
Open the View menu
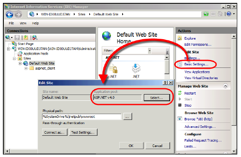pyautogui.click(x=23, y=23)
